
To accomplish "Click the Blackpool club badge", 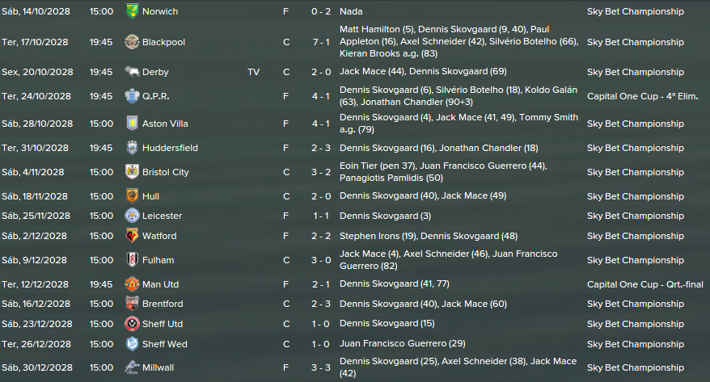I will coord(132,42).
